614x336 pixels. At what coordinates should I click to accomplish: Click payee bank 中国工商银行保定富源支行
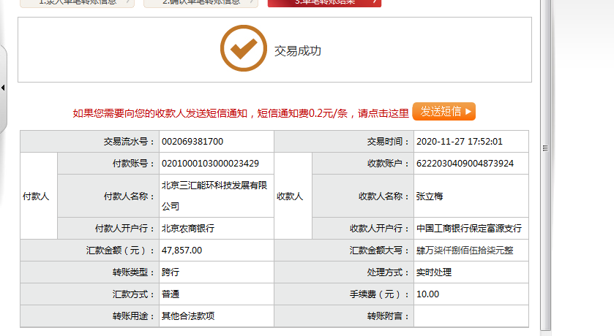468,228
